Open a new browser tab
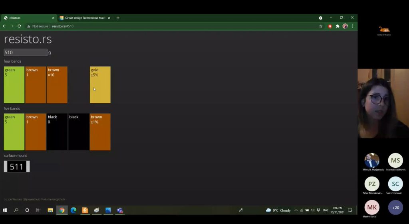 click(118, 18)
